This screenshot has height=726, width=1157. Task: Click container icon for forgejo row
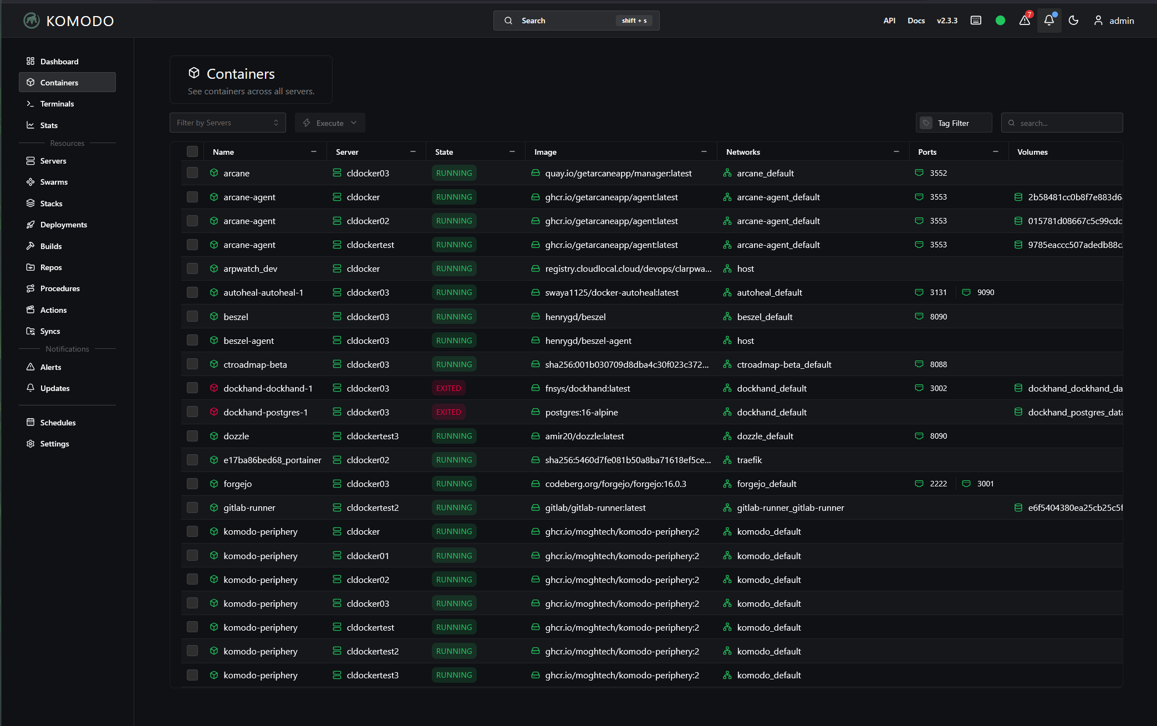[214, 484]
